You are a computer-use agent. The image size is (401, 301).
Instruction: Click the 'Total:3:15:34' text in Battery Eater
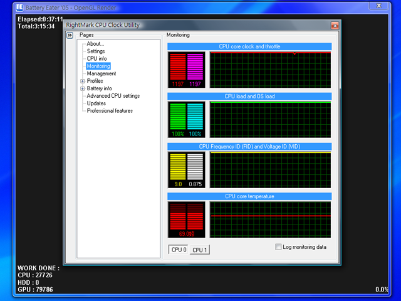point(36,26)
